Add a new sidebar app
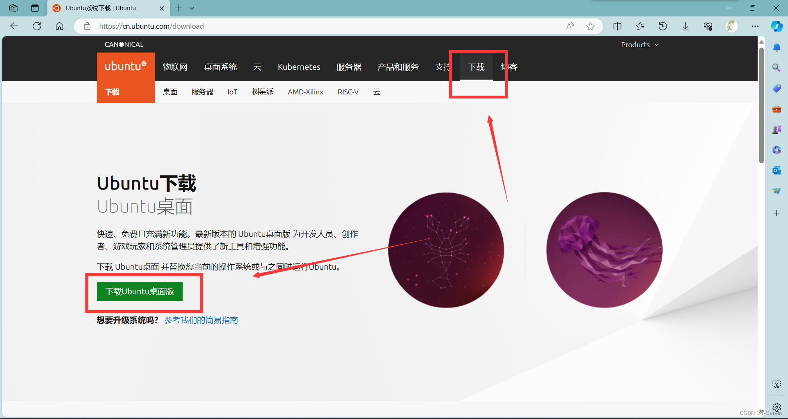The image size is (788, 419). [777, 213]
